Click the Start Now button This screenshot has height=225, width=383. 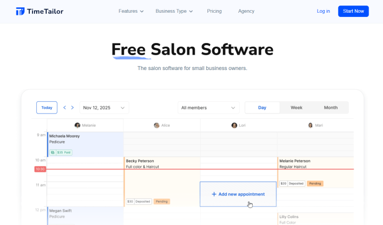(353, 11)
